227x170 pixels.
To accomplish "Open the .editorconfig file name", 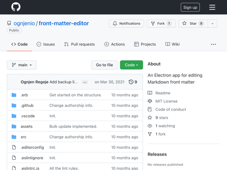I will click(x=32, y=147).
